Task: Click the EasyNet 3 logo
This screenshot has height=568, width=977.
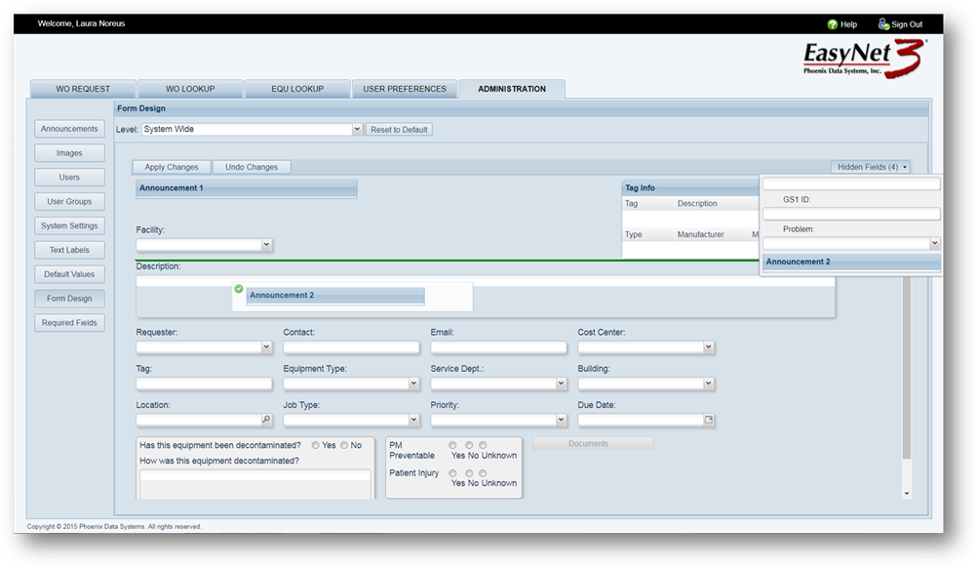Action: pyautogui.click(x=862, y=60)
